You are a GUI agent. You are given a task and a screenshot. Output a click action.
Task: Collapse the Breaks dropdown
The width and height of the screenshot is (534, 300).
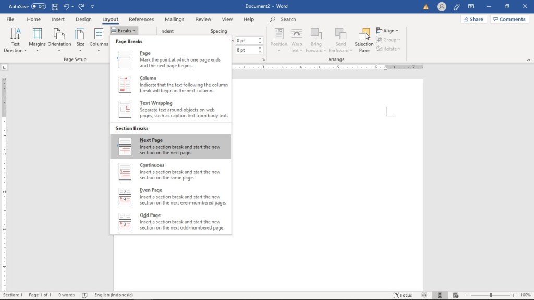coord(124,31)
